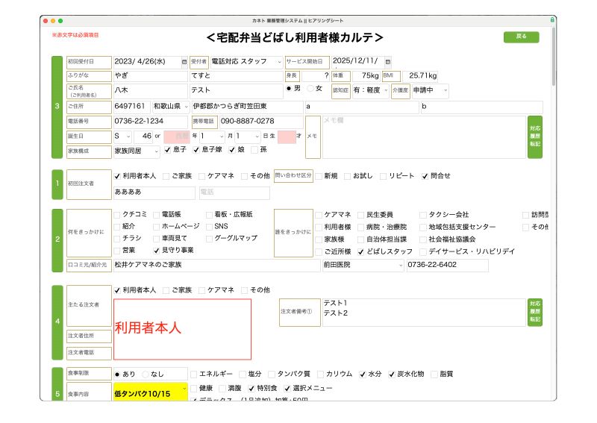The height and width of the screenshot is (423, 597).
Task: Click the 体重 field 75kg
Action: (x=366, y=76)
